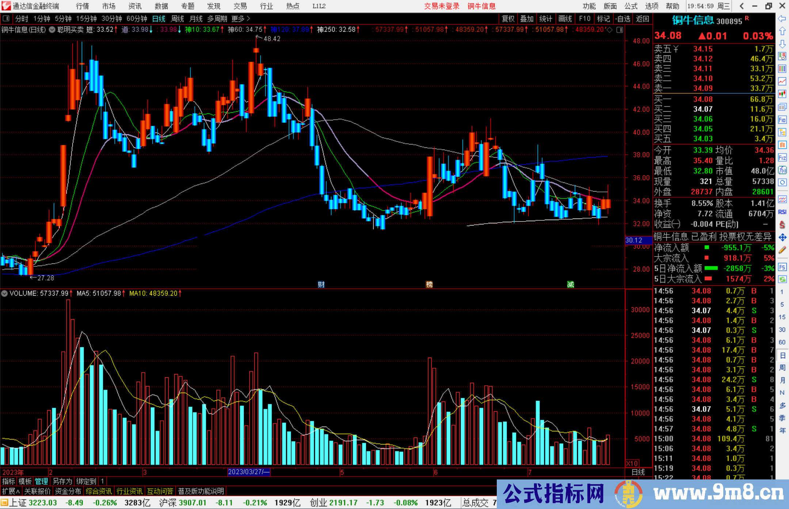789x509 pixels.
Task: Select the 周线 weekly chart tab
Action: (x=178, y=19)
